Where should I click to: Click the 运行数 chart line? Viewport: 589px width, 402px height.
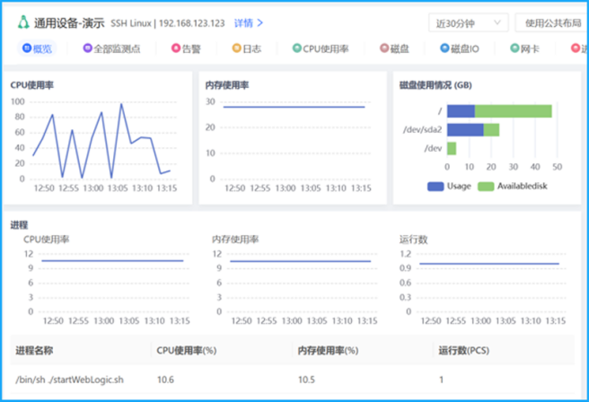coord(489,264)
